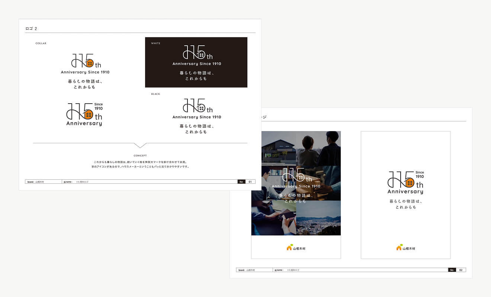Click the house icon in the BLACK logo
Image resolution: width=491 pixels, height=297 pixels.
tap(201, 109)
